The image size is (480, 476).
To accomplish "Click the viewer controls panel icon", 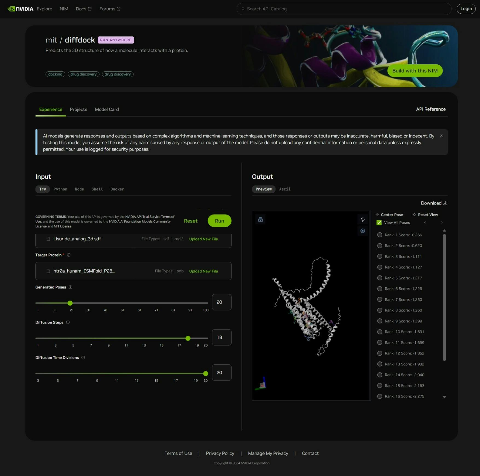I will [260, 220].
